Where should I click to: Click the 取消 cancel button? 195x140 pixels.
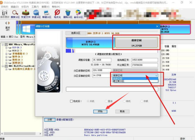(x=122, y=111)
